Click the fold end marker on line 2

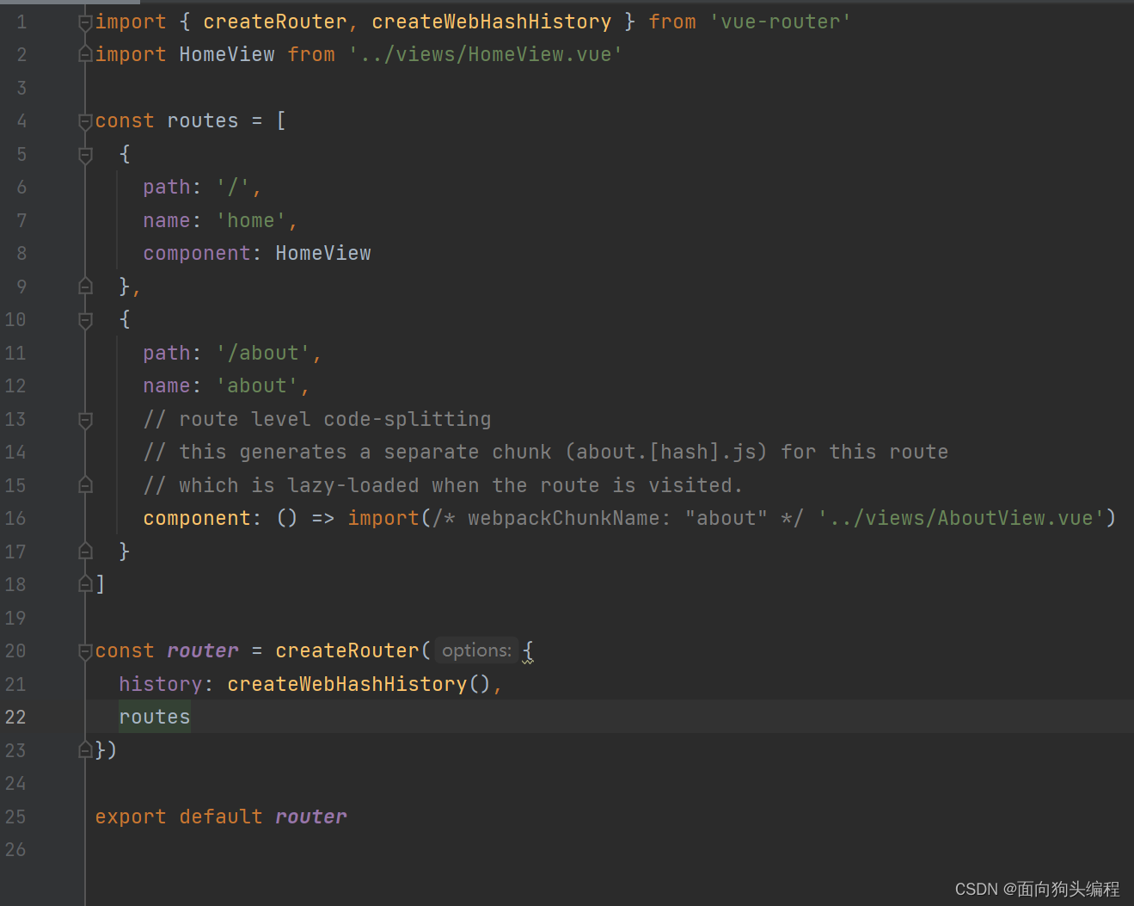click(85, 55)
